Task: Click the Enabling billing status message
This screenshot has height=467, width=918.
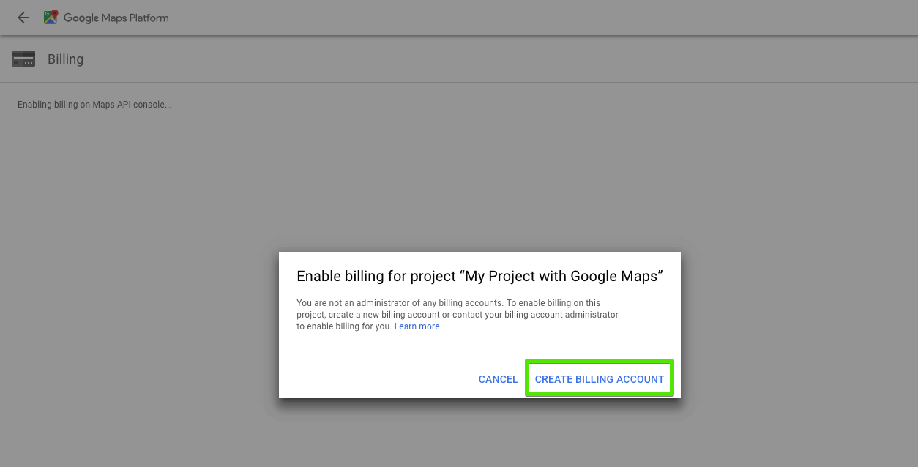Action: pos(94,104)
